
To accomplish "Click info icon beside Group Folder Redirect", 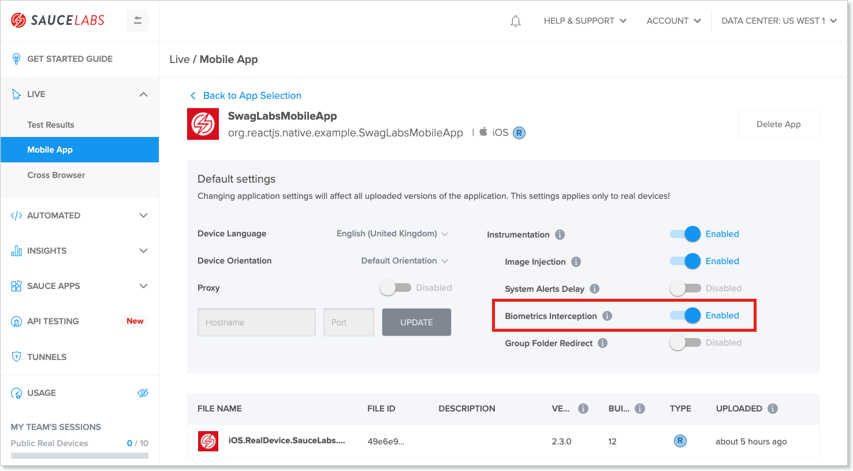I will tap(602, 343).
